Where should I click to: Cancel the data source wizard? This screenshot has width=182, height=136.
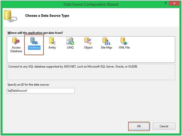[x=164, y=126]
